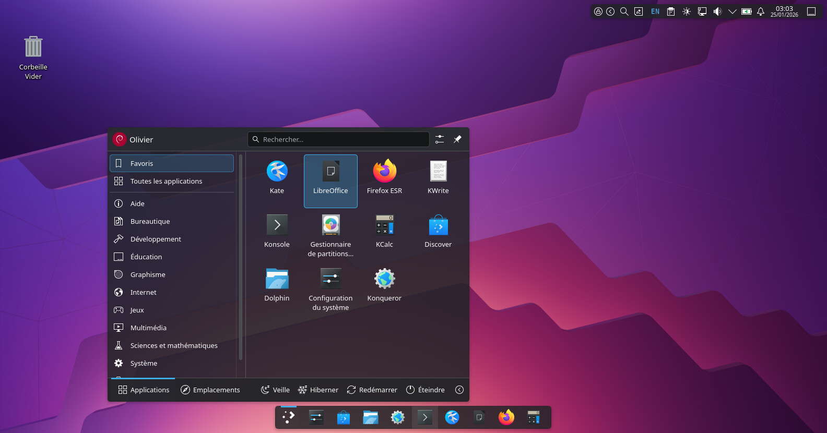Click the clock showing 03:03
Viewport: 827px width, 433px height.
[784, 11]
